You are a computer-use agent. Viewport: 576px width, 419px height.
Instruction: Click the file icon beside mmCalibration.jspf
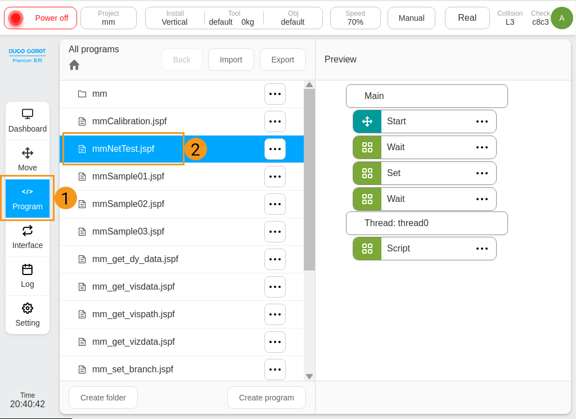pyautogui.click(x=82, y=121)
